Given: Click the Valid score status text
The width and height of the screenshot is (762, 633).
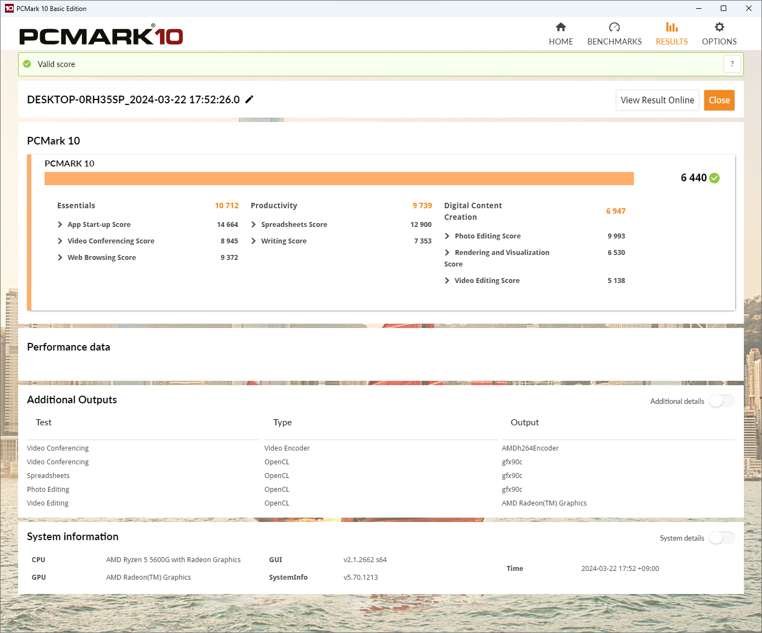Looking at the screenshot, I should (x=56, y=64).
